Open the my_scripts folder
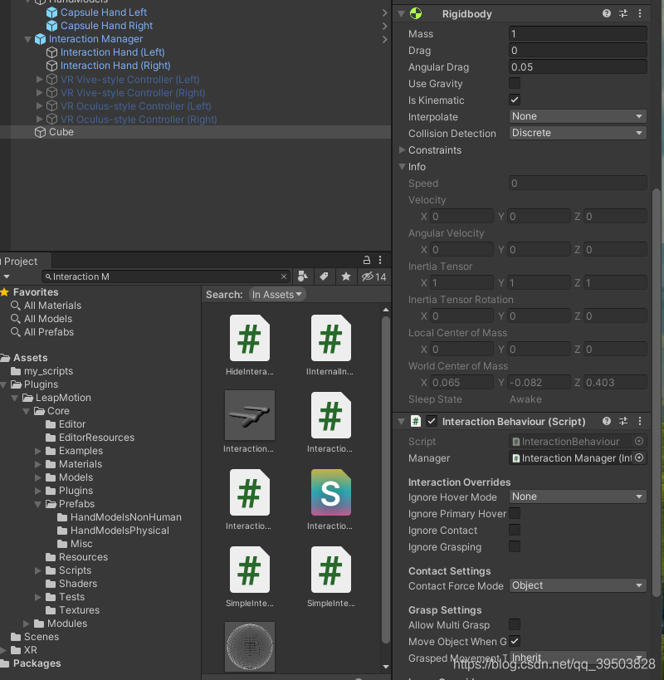Viewport: 664px width, 680px height. pos(48,371)
